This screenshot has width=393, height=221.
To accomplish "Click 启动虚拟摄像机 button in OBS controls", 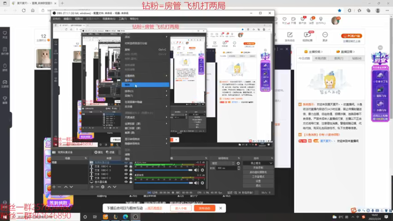I will [x=258, y=172].
